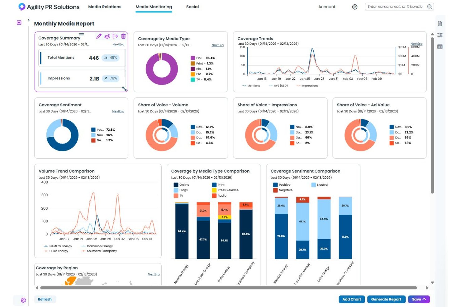This screenshot has width=461, height=307.
Task: Toggle the Impressions series in Coverage Trends legend
Action: [308, 86]
